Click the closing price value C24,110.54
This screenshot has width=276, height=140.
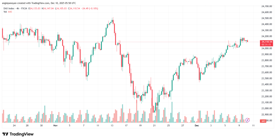(x=75, y=8)
